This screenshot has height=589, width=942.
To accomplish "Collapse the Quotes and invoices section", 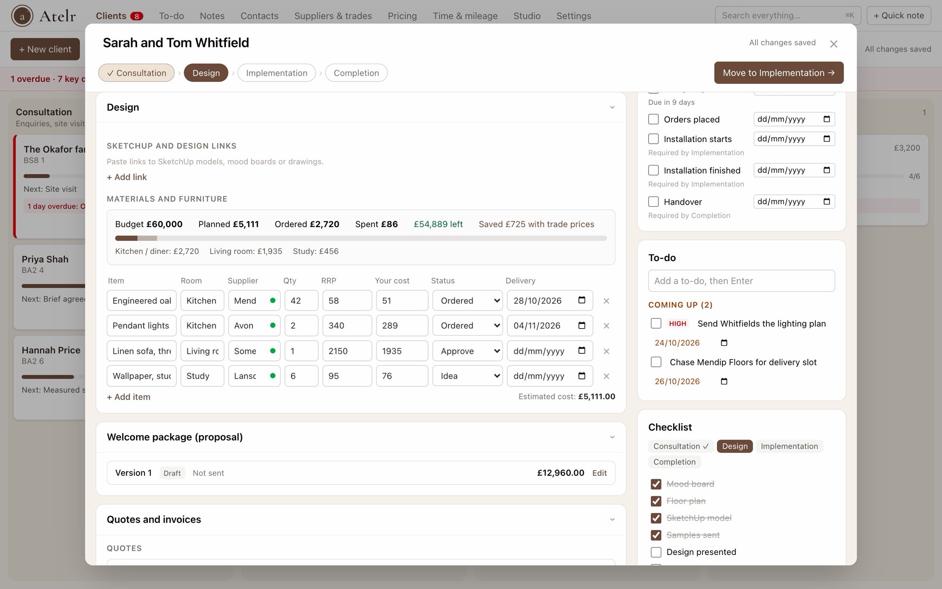I will [x=612, y=520].
